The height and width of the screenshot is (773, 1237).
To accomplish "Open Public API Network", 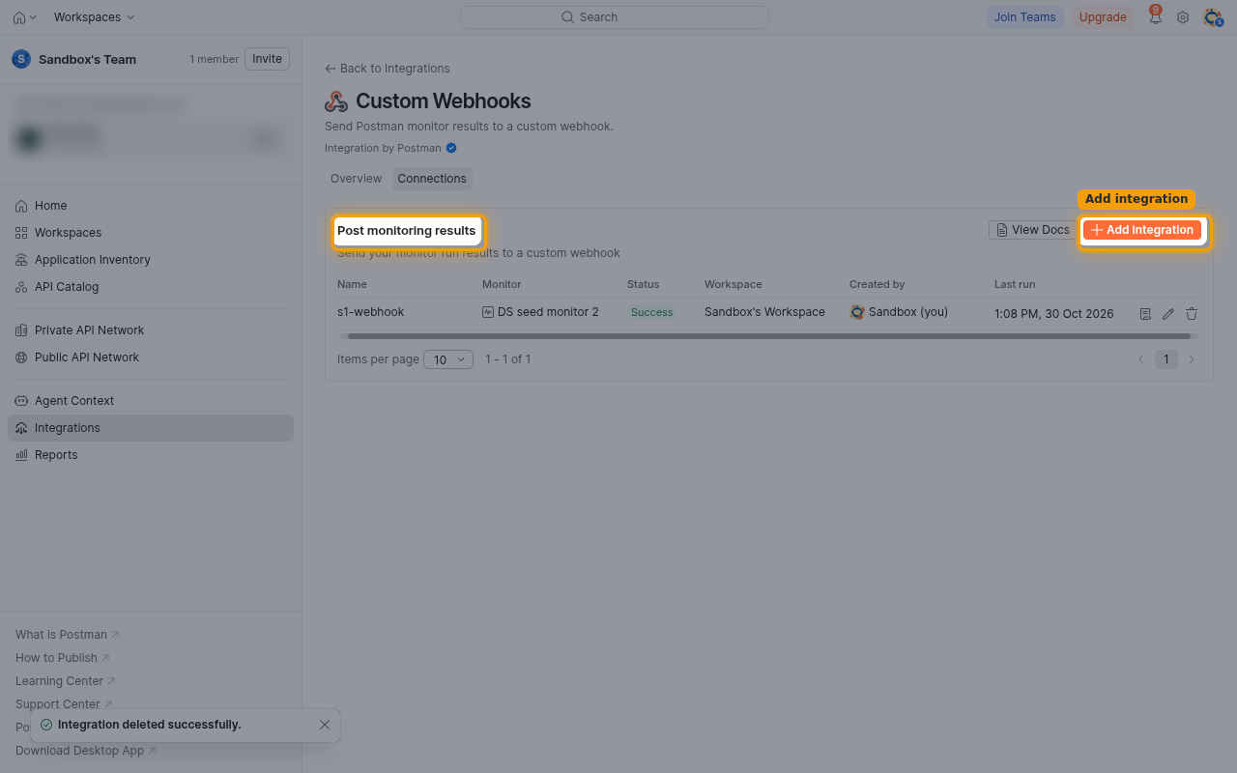I will tap(151, 358).
